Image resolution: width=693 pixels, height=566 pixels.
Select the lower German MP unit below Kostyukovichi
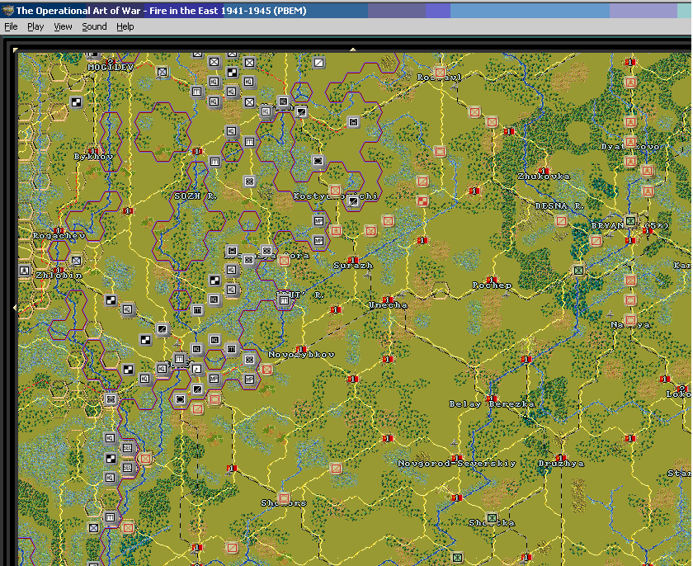(318, 241)
